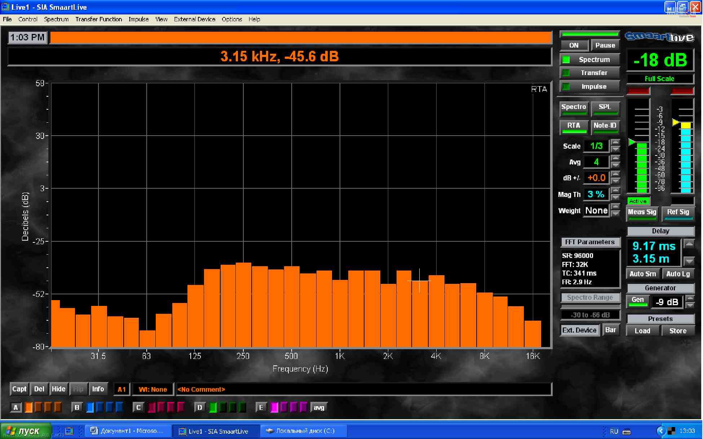Step the Weight selection up
This screenshot has height=439, width=703.
(x=616, y=206)
